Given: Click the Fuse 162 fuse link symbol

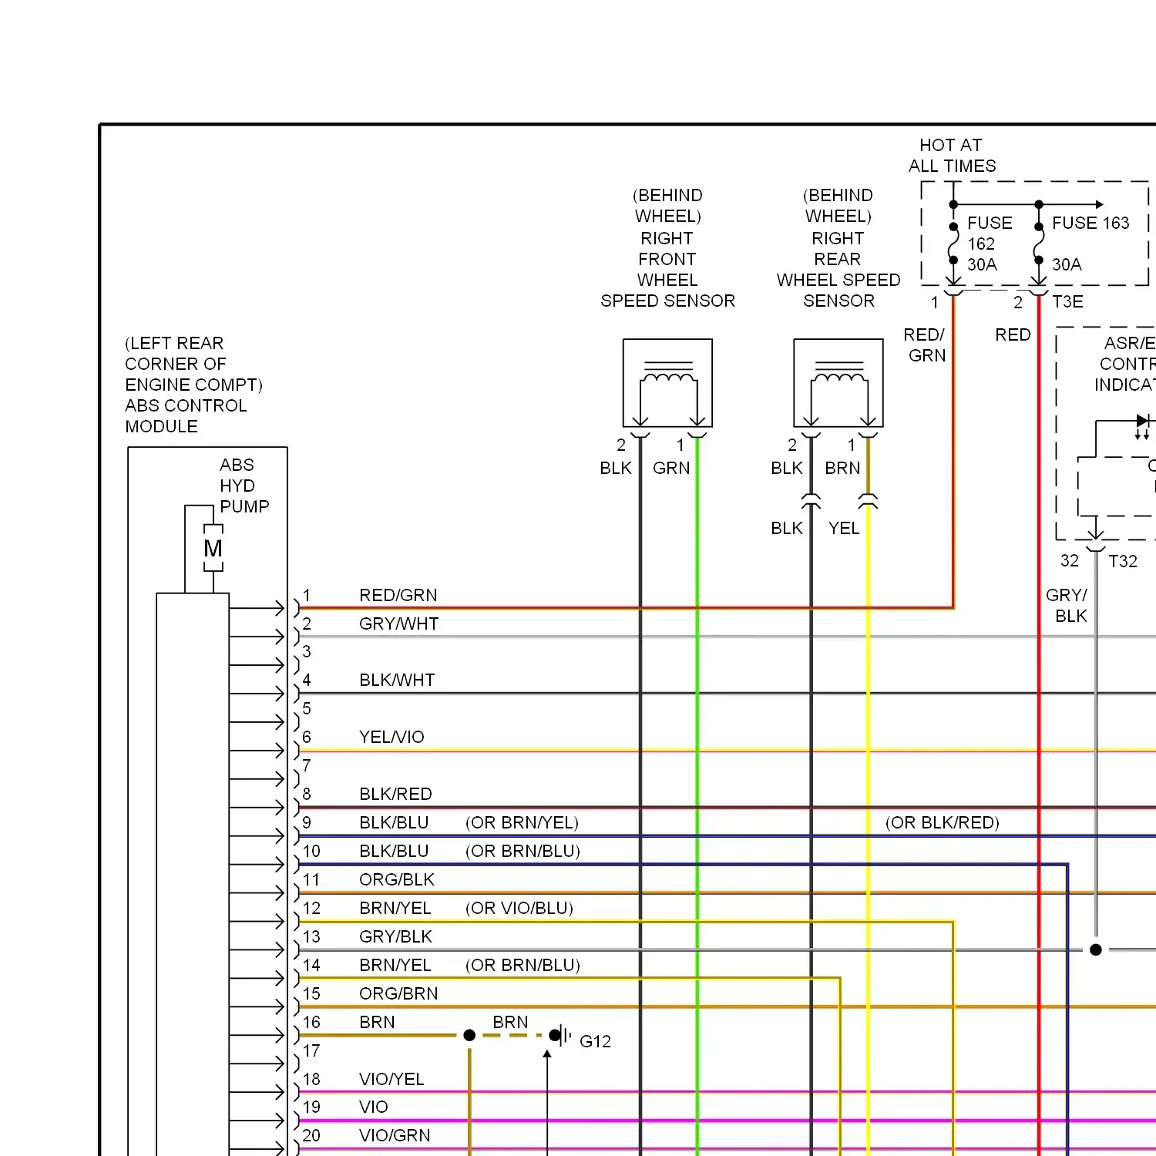Looking at the screenshot, I should 953,244.
